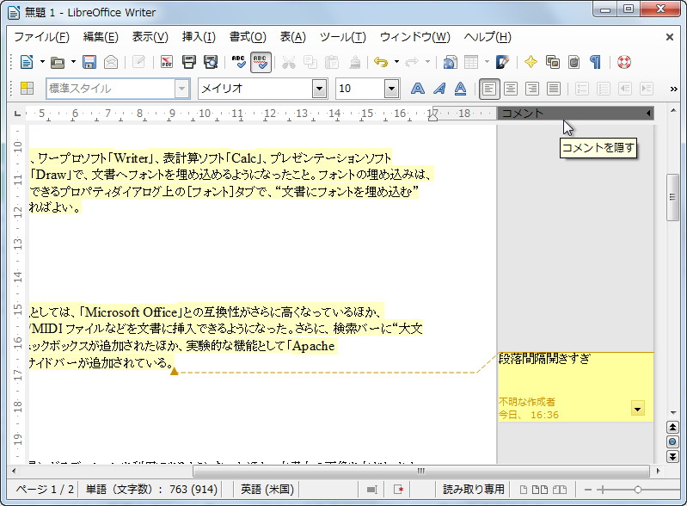The height and width of the screenshot is (506, 687).
Task: Click the word count status field
Action: [x=151, y=490]
